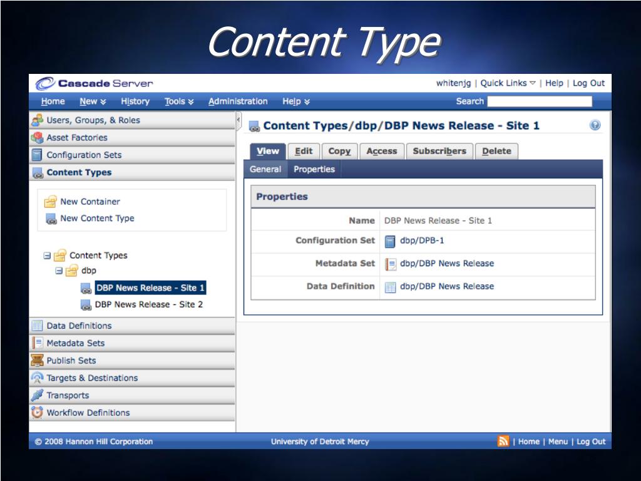
Task: Go to Home in navigation bar
Action: [53, 101]
